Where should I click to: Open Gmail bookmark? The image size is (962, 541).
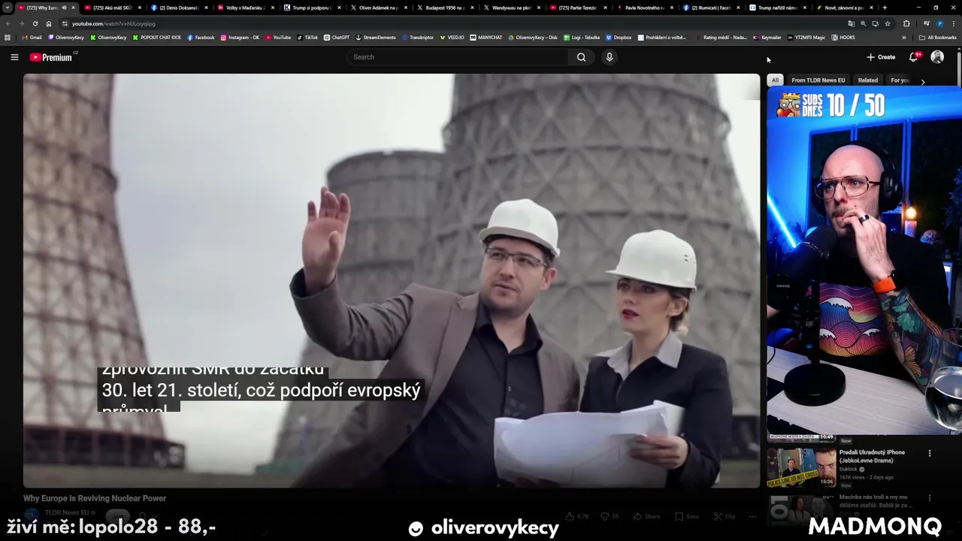click(x=32, y=37)
